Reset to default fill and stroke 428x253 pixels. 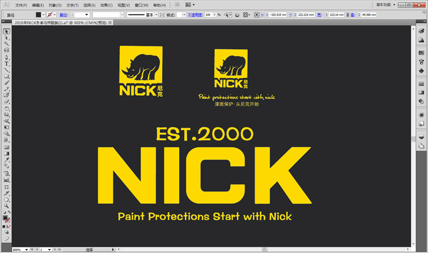point(4,212)
